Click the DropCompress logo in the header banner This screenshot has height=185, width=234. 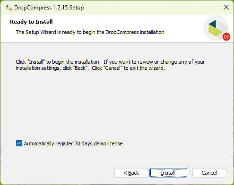[217, 28]
